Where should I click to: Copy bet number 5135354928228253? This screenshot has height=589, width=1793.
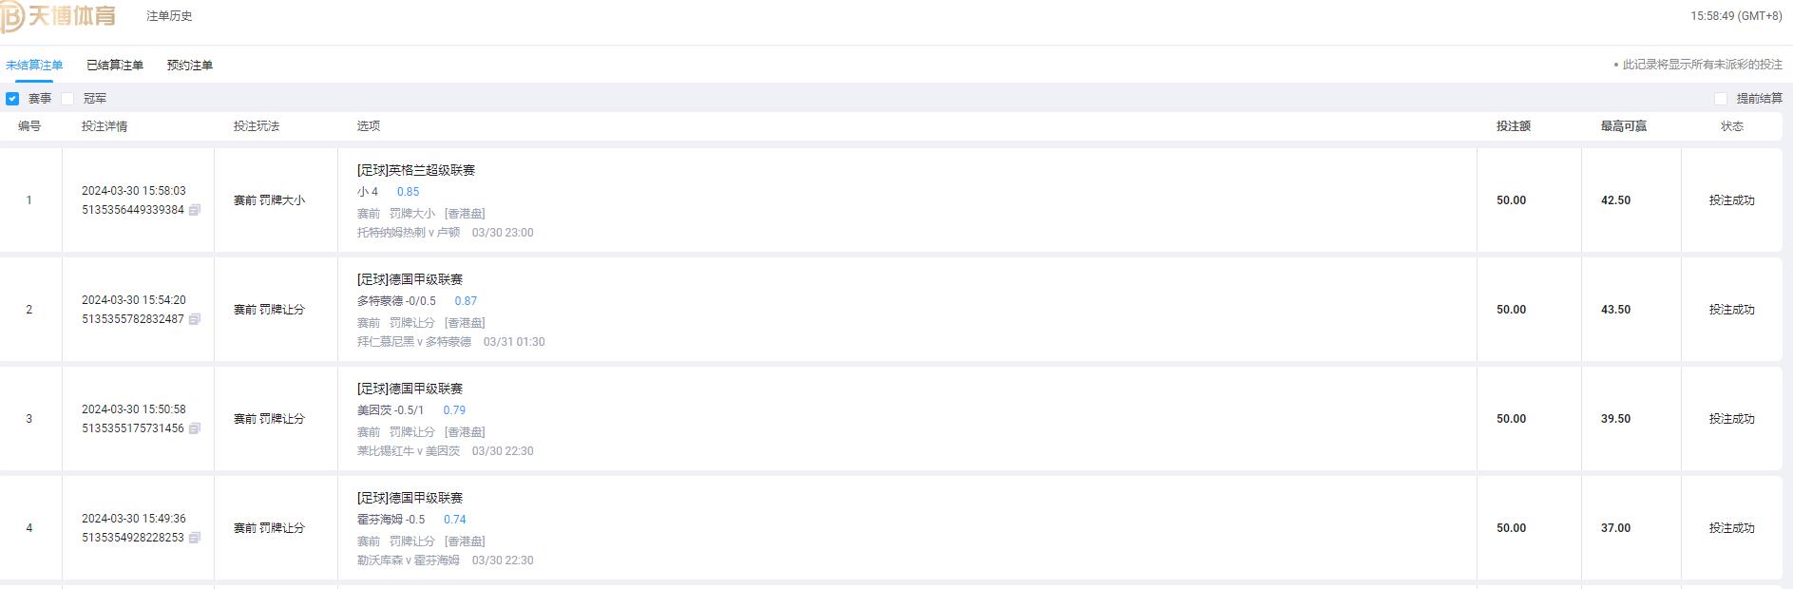tap(195, 538)
